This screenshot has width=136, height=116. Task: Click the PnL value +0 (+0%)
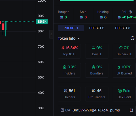click(x=129, y=17)
